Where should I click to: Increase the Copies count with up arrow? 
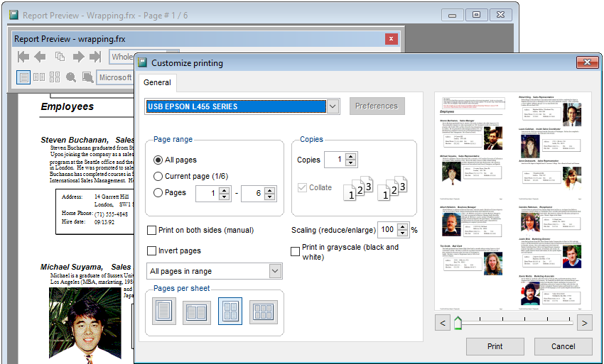point(350,156)
